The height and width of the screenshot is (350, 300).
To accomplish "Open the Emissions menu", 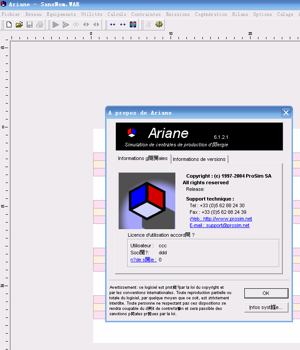I will tap(178, 14).
